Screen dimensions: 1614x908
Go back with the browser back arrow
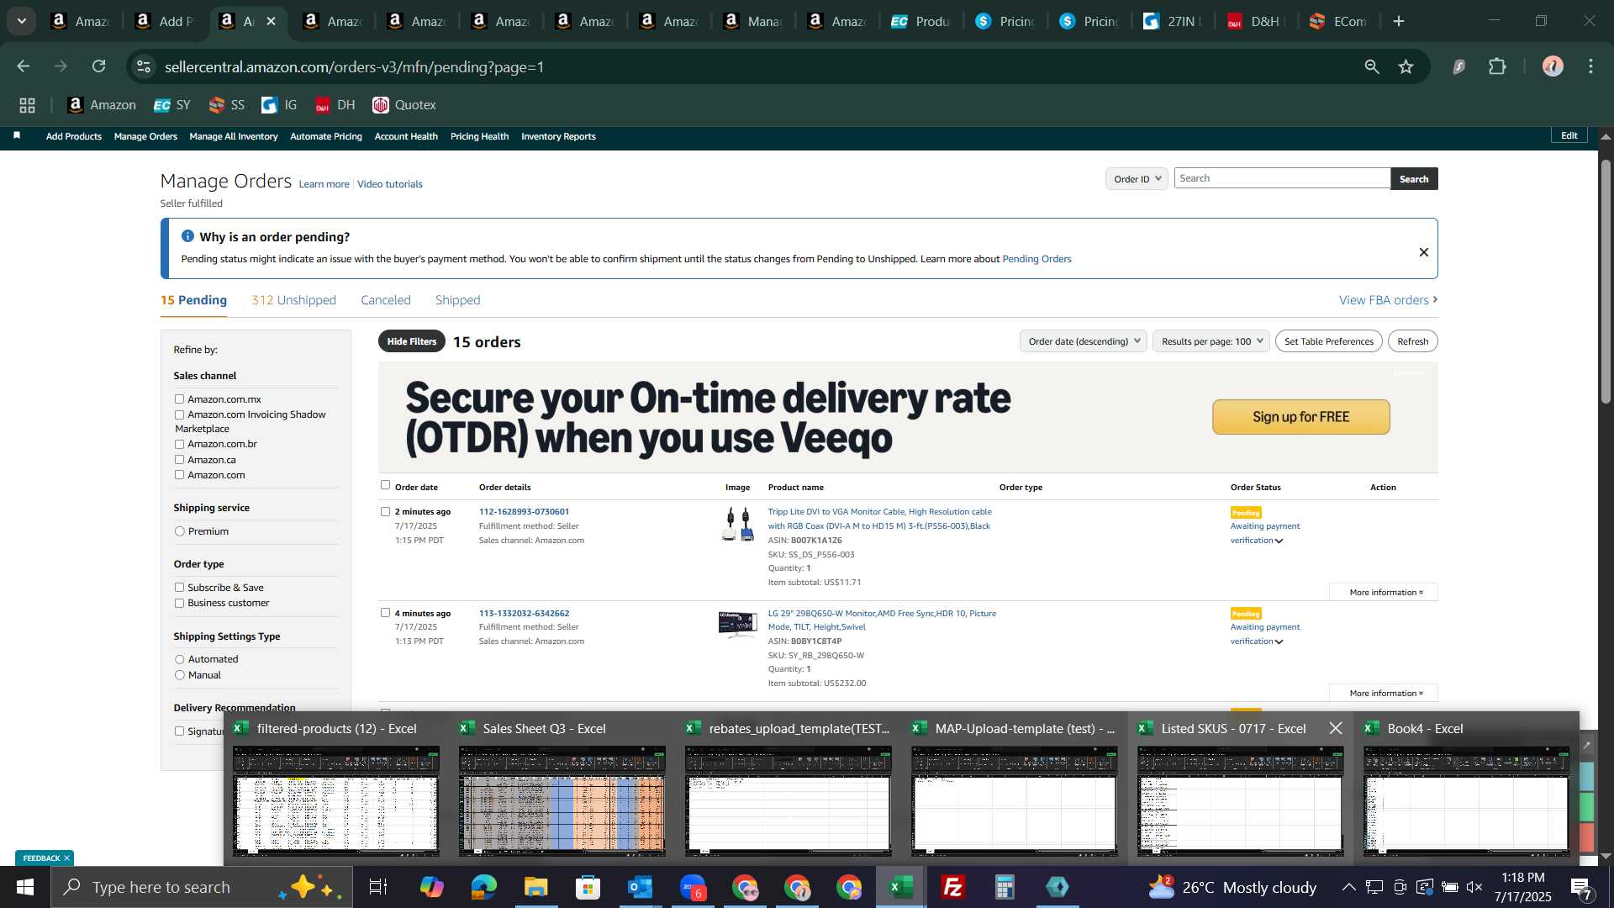click(x=24, y=66)
